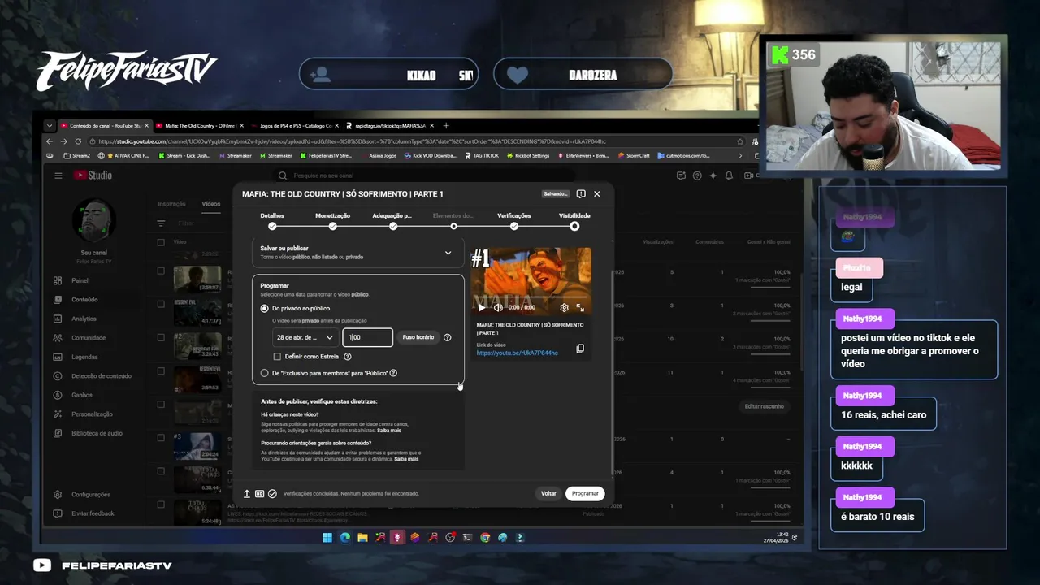Select the checkbox of the 3:28:43 video row
The image size is (1040, 585).
[x=161, y=338]
